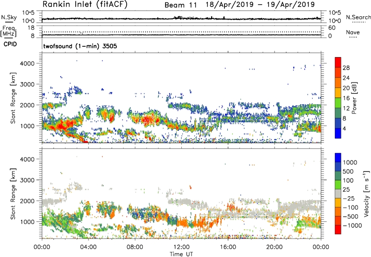Click the 'Nave' legend label

pyautogui.click(x=352, y=32)
